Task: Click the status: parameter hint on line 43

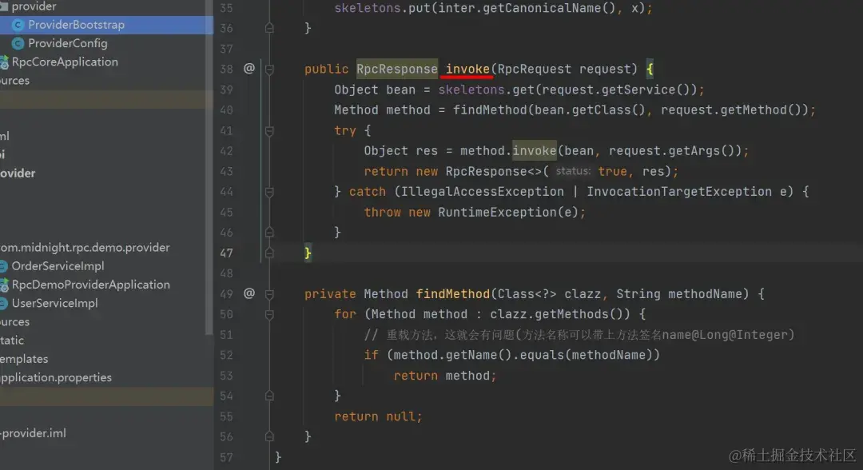Action: [x=573, y=171]
